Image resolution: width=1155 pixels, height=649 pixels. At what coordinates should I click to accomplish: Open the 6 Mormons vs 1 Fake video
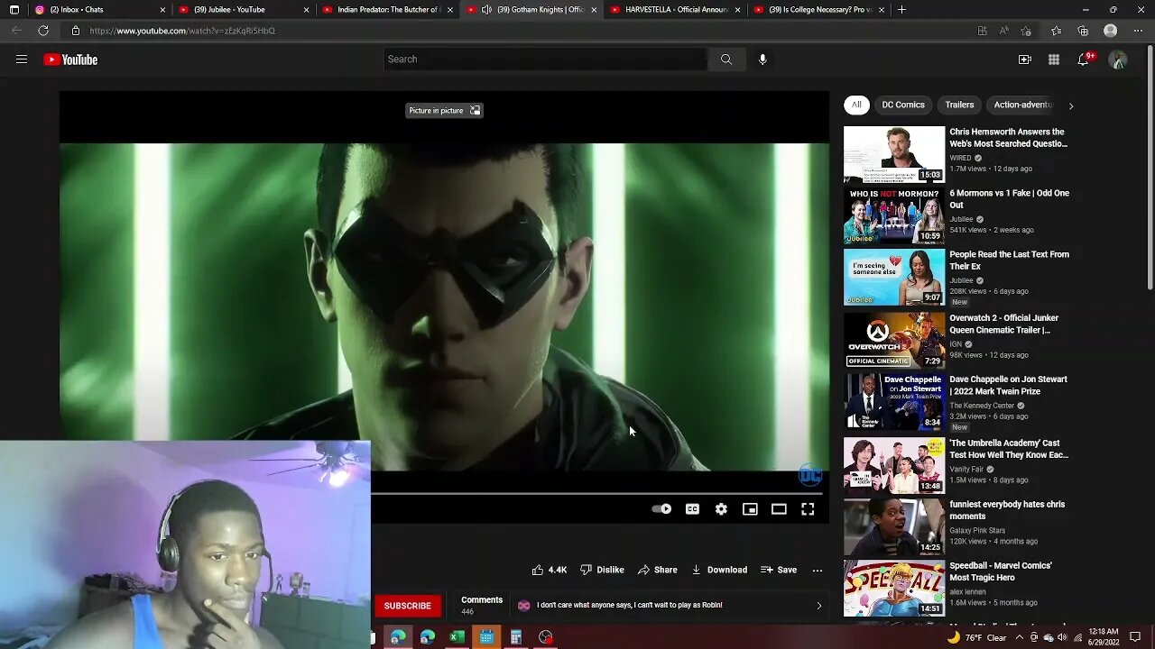[1009, 198]
